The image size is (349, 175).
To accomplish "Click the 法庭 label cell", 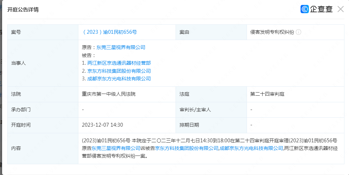I will (211, 94).
